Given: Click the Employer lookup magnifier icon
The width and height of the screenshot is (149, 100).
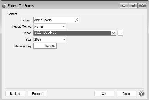Looking at the screenshot, I should click(76, 20).
